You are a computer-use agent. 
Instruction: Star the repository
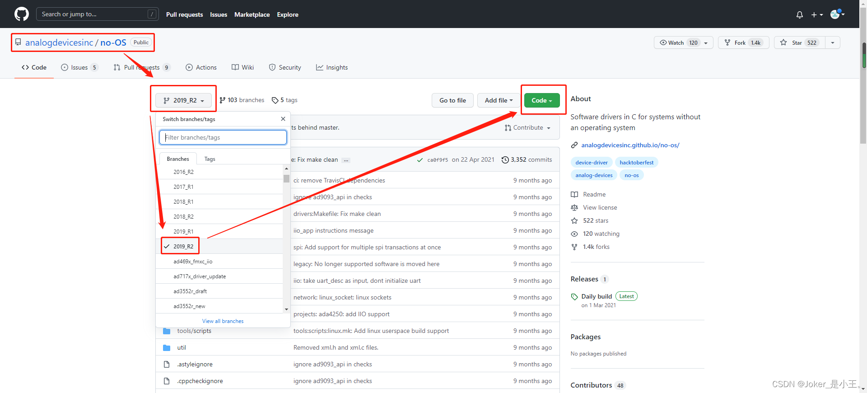[799, 42]
